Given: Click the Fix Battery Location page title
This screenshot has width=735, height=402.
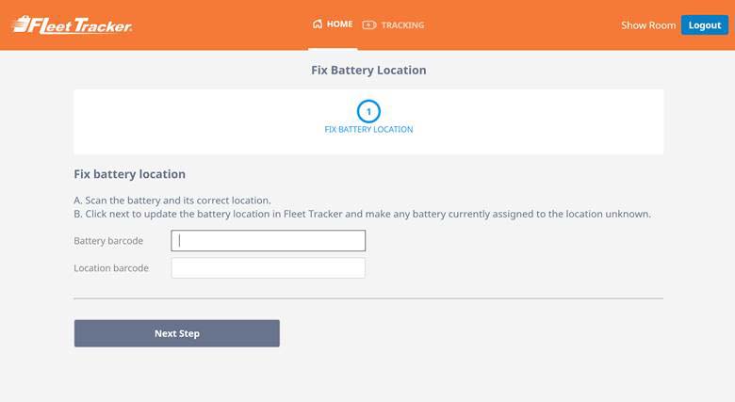Looking at the screenshot, I should 368,71.
